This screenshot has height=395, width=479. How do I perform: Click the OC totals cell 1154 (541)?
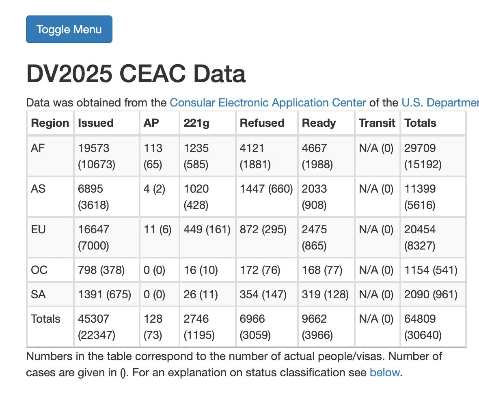[431, 270]
